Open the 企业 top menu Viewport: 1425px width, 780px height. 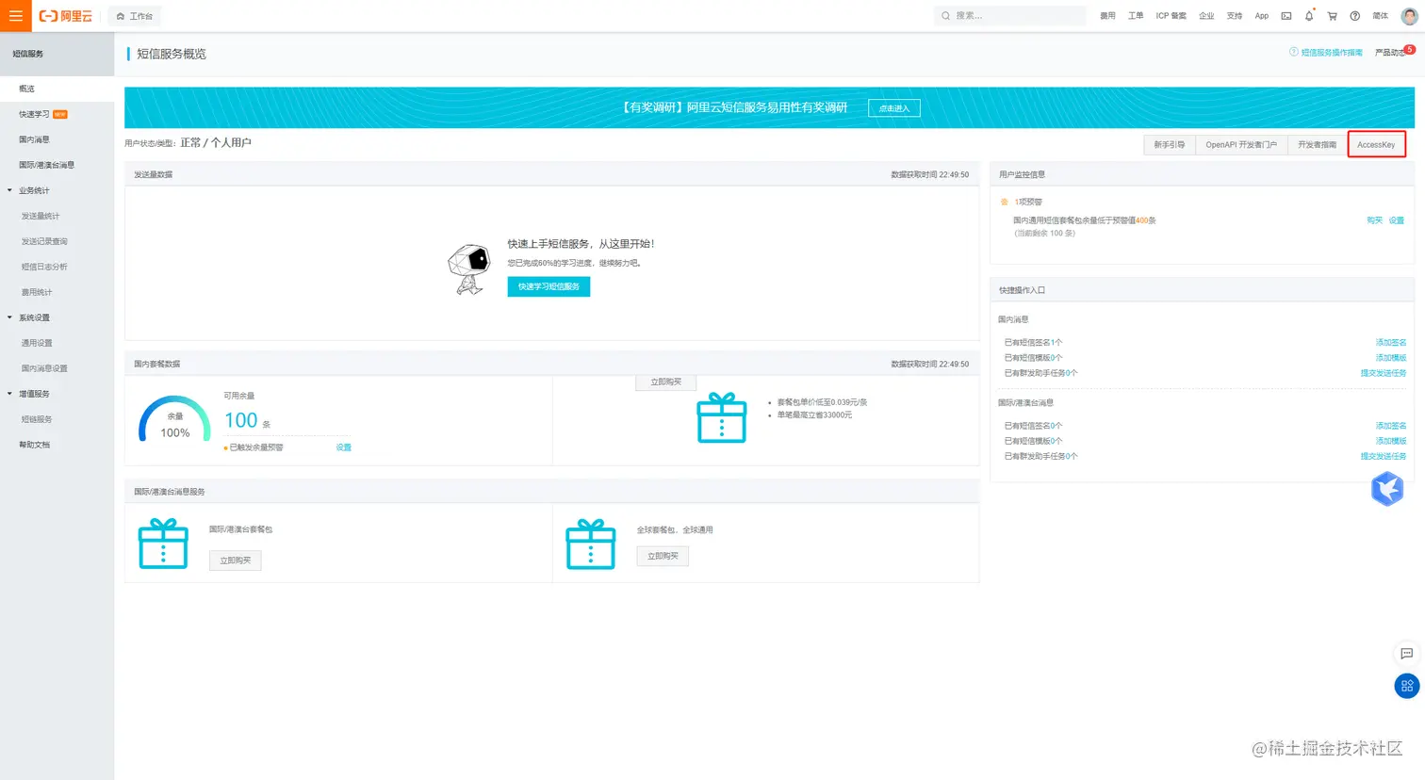(x=1206, y=16)
